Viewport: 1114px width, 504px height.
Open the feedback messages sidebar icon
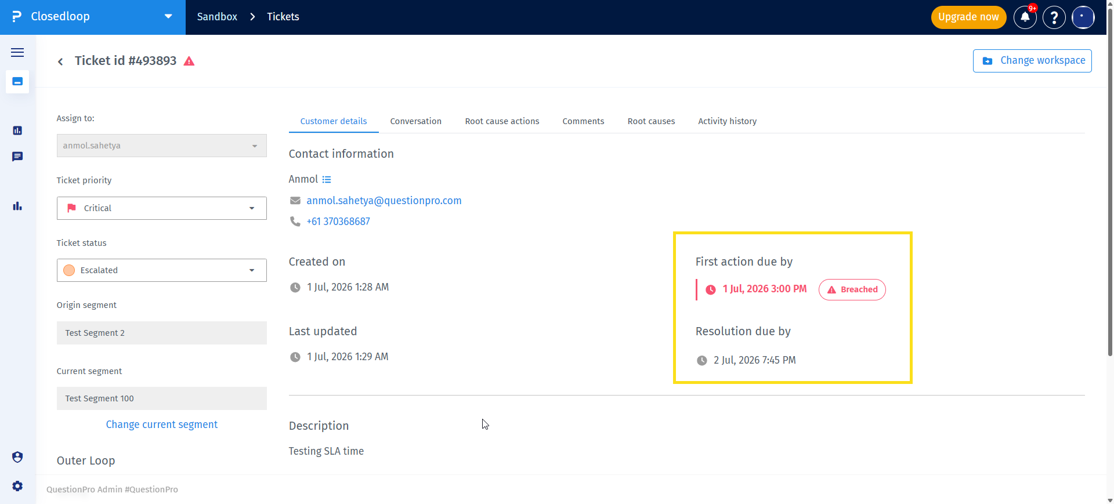pos(17,157)
